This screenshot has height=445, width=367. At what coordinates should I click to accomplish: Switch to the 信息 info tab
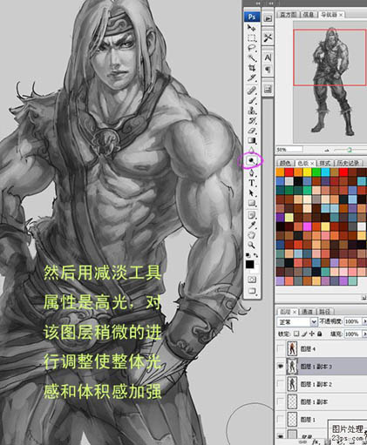pos(309,15)
